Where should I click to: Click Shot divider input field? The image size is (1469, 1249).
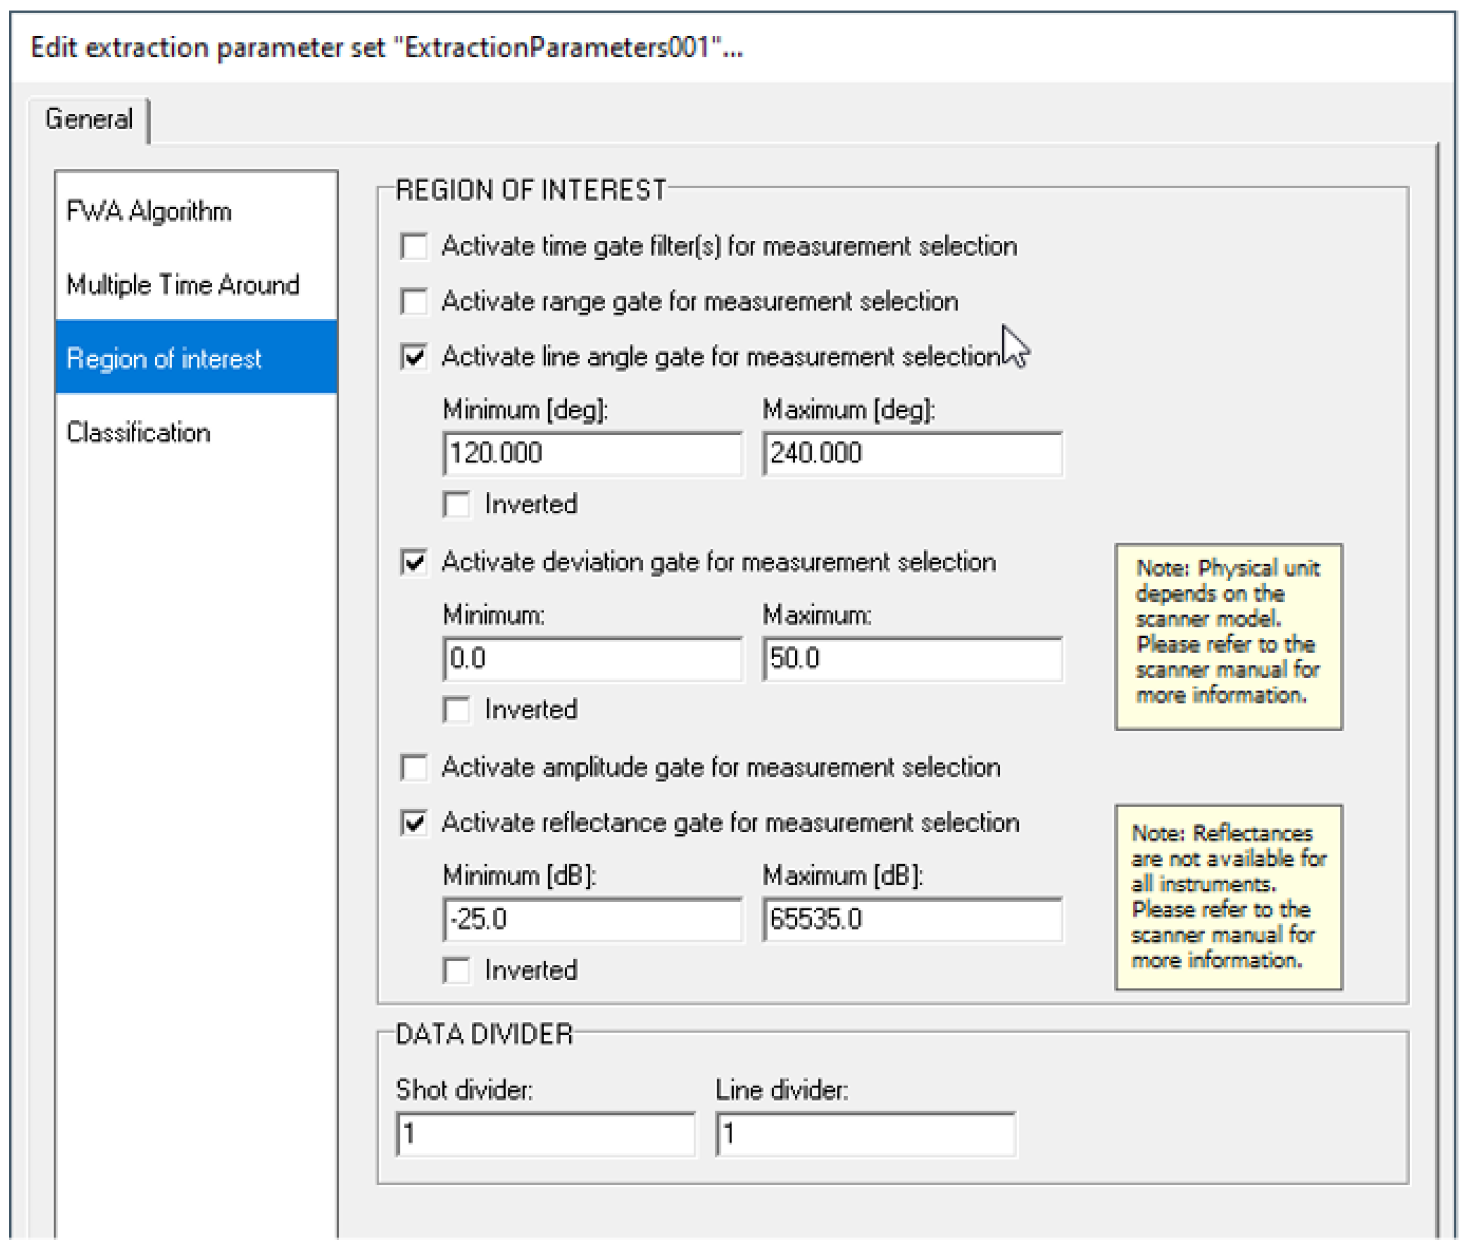click(x=545, y=1134)
